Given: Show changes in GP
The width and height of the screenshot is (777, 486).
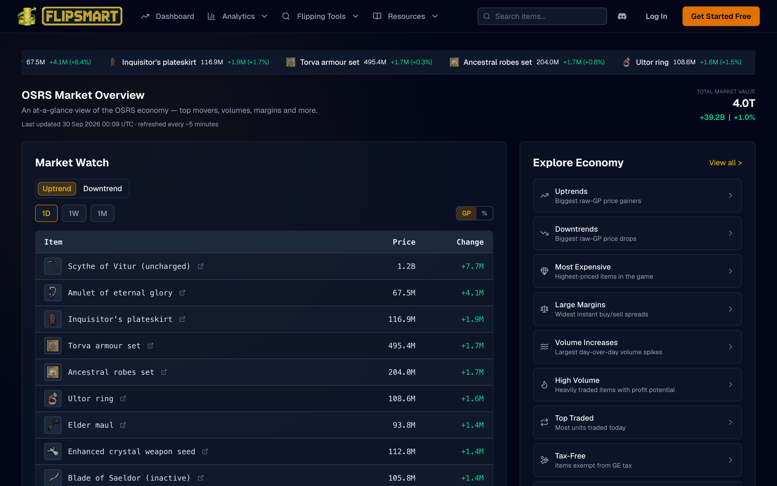Looking at the screenshot, I should pyautogui.click(x=466, y=213).
